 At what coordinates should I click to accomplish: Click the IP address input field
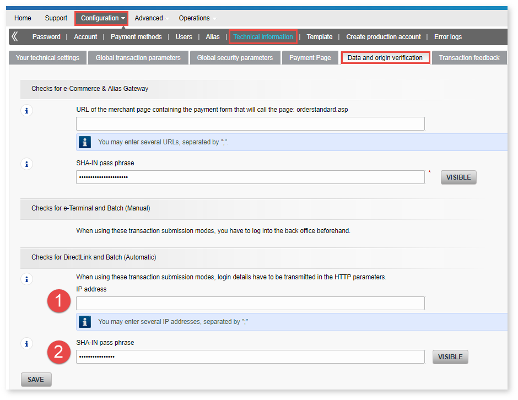[x=250, y=303]
